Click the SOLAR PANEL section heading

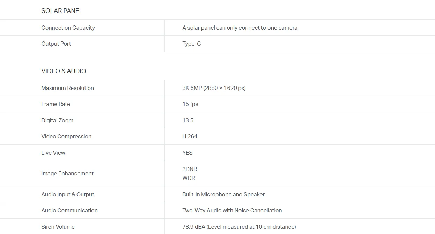click(x=62, y=11)
